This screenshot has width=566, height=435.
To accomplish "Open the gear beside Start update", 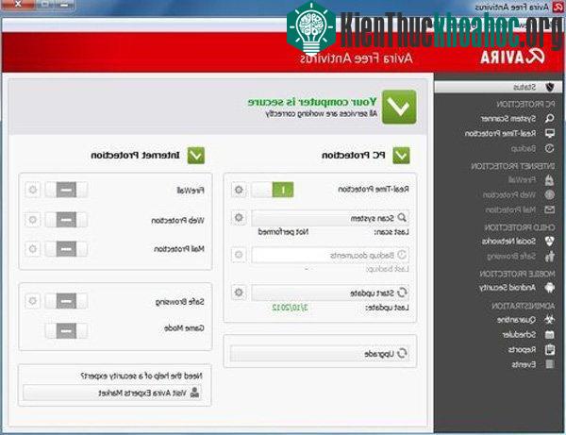I will [239, 293].
